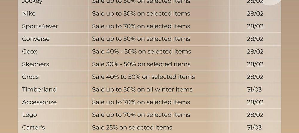Select Geox's 40% - 50% sale description
This screenshot has height=133, width=299.
click(141, 51)
